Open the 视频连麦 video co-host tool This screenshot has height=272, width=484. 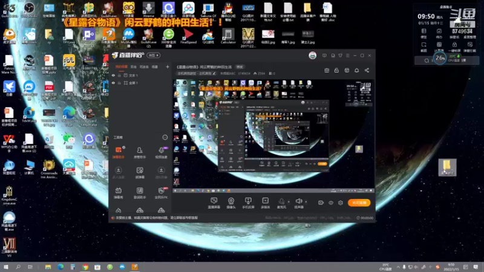pyautogui.click(x=161, y=153)
